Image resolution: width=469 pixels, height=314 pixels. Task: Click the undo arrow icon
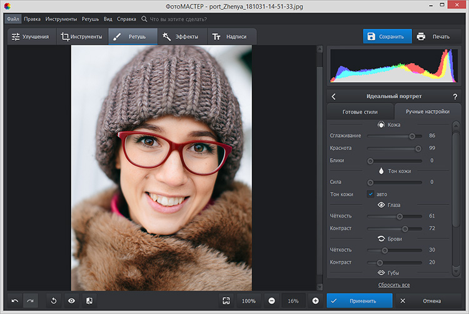click(15, 301)
